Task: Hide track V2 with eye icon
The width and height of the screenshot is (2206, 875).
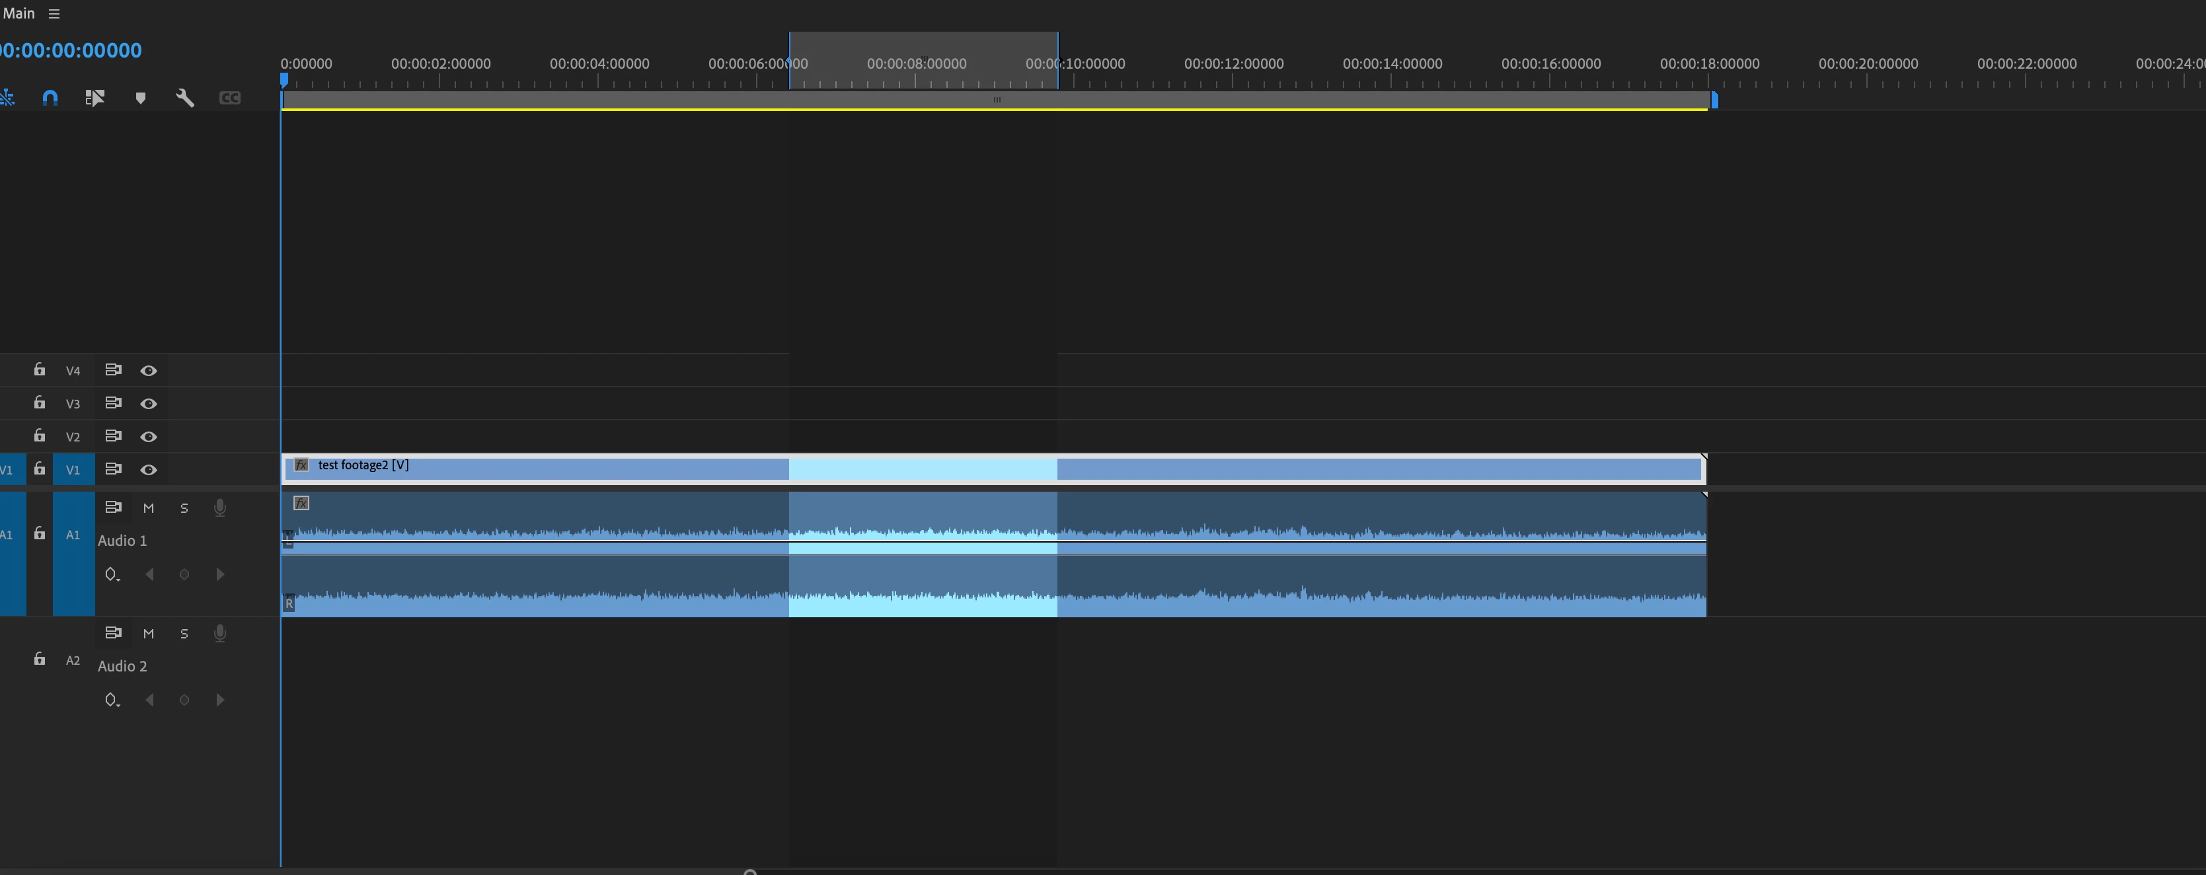Action: (x=148, y=437)
